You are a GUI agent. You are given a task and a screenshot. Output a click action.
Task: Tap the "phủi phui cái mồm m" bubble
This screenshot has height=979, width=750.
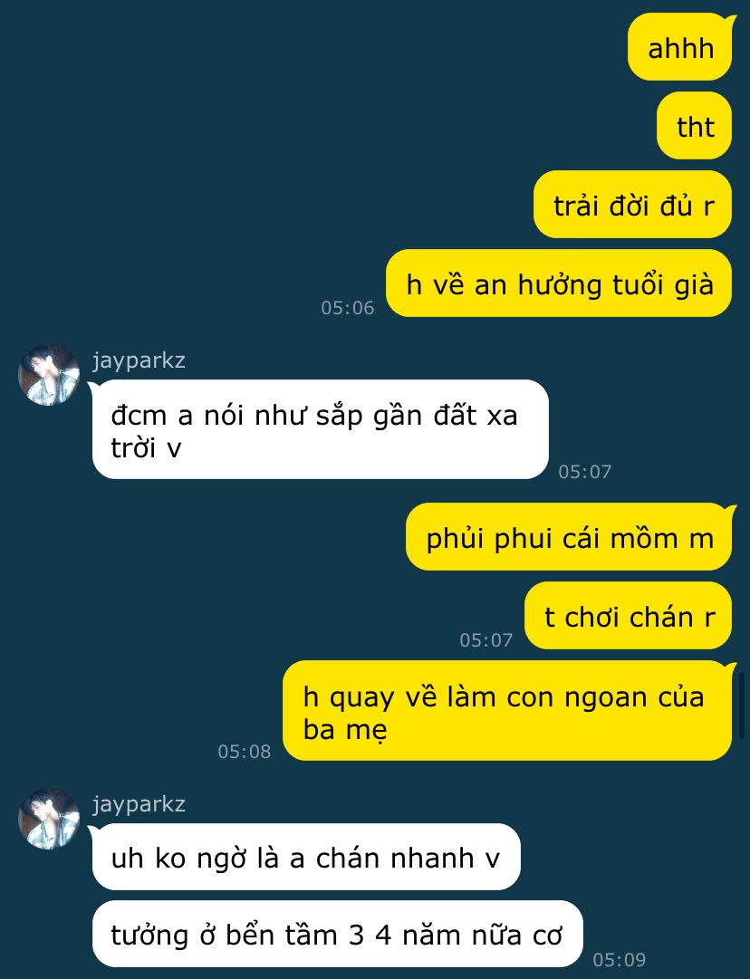pyautogui.click(x=569, y=537)
